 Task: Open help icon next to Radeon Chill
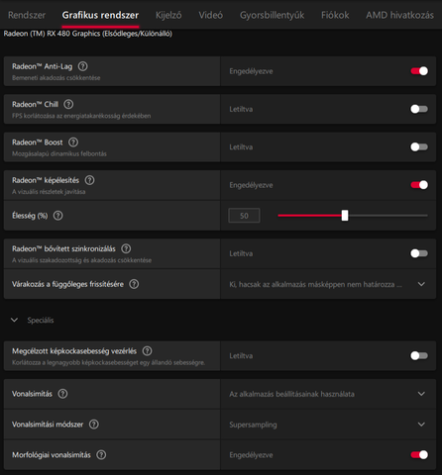point(68,104)
